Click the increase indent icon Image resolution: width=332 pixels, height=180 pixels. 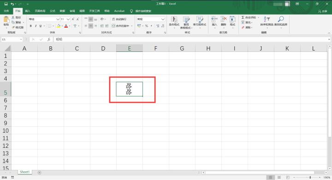(107, 26)
